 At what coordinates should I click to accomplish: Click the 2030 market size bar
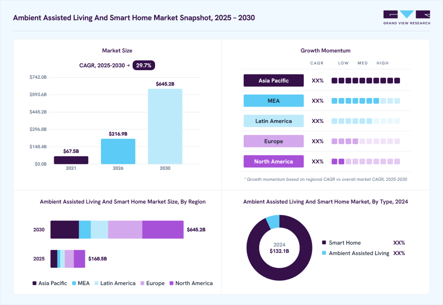click(x=165, y=126)
